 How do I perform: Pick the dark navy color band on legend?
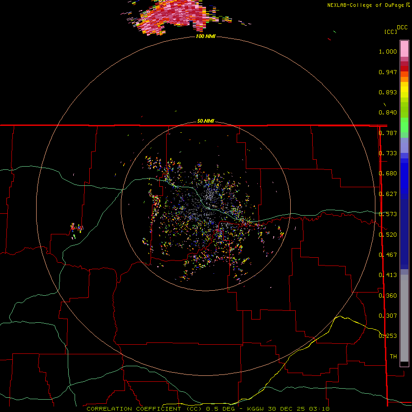(404, 234)
